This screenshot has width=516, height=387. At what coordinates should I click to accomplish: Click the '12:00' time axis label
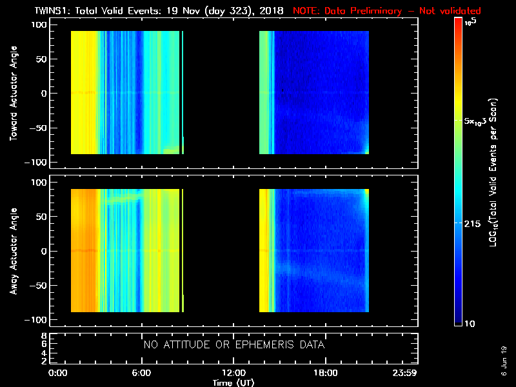point(233,373)
